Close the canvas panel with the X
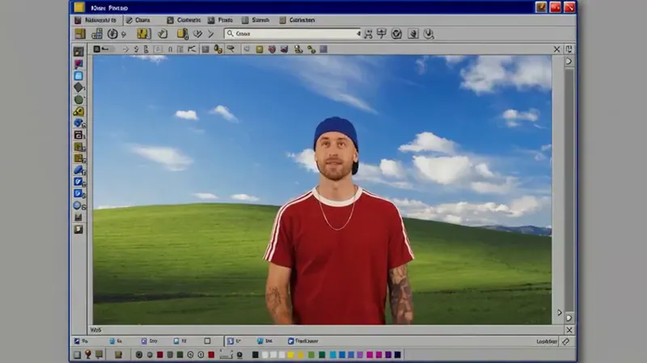This screenshot has width=647, height=363. (x=556, y=49)
